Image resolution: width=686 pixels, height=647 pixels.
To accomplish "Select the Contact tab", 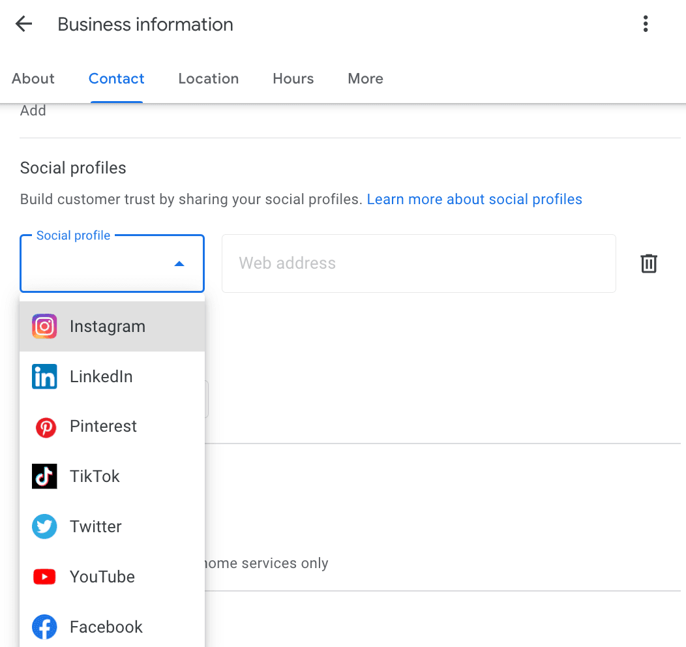I will coord(116,78).
